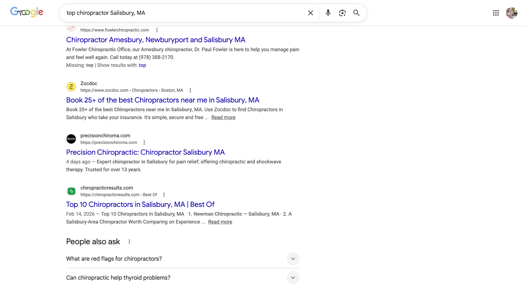Click inside the search query field
This screenshot has height=285, width=526.
181,13
